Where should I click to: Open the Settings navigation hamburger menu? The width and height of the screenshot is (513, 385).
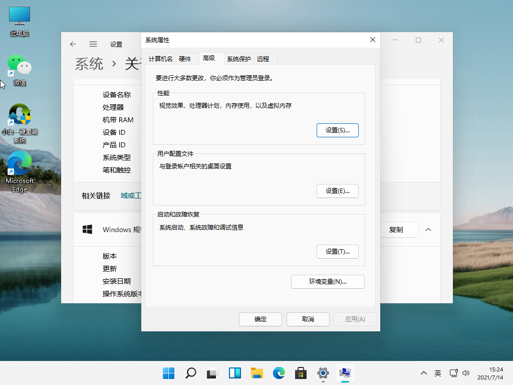coord(93,44)
